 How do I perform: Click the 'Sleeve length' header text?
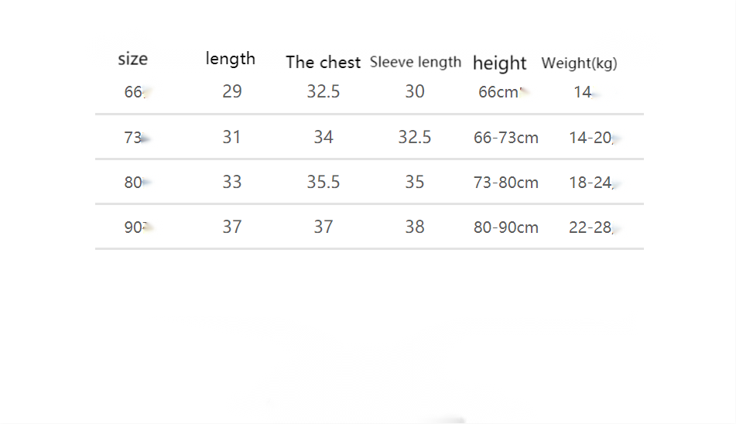point(416,62)
